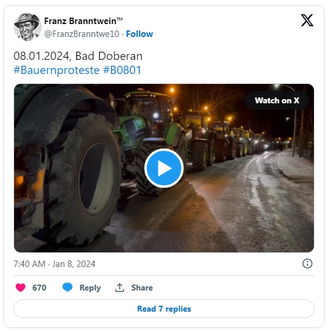Play the tractor convoy video

164,168
